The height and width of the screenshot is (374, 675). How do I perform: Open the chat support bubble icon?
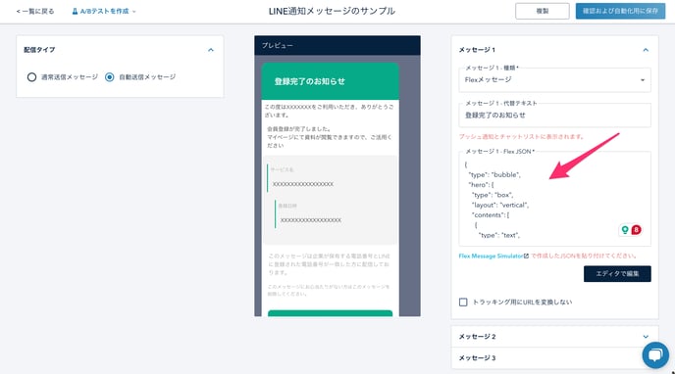655,354
